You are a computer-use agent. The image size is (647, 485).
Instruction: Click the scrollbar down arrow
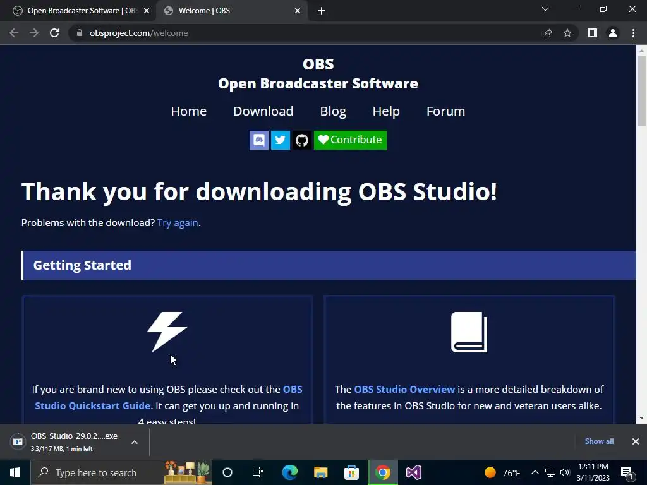click(641, 418)
